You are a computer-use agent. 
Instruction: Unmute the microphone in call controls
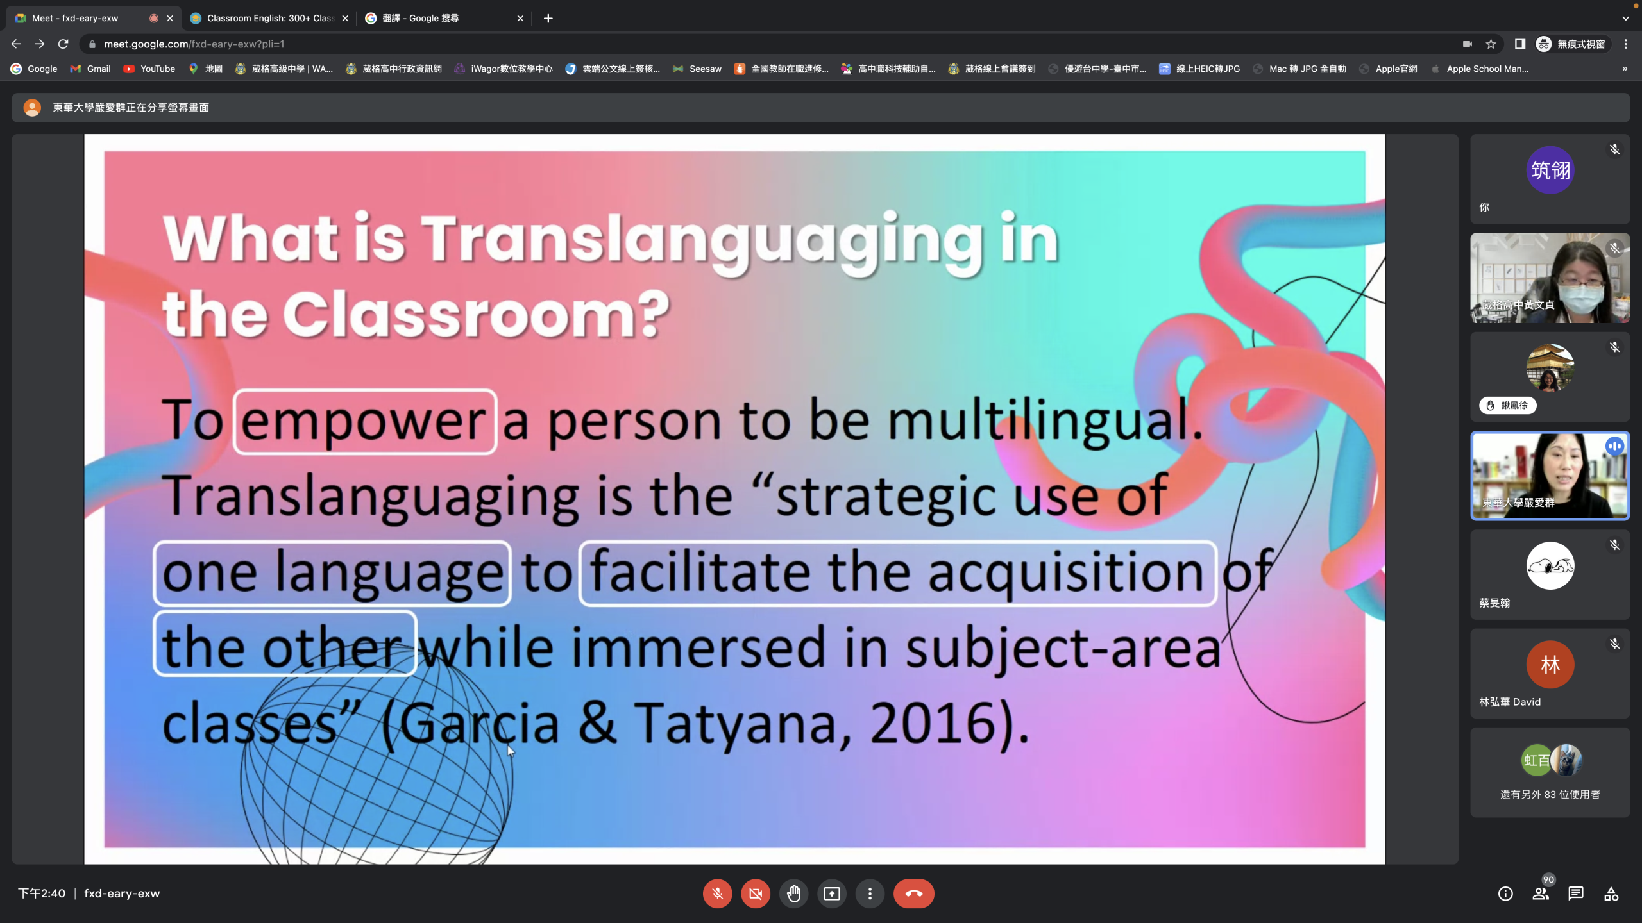point(717,894)
